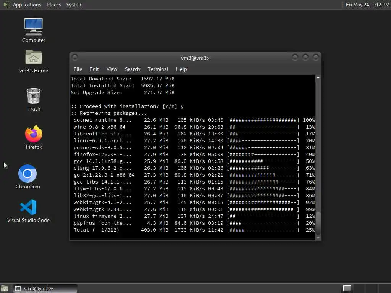Click the papirus-icon-the package name
Image resolution: width=391 pixels, height=293 pixels.
102,223
